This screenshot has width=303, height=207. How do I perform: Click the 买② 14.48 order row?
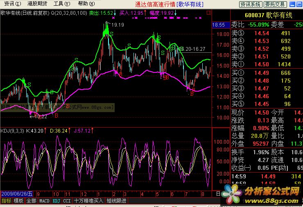267,81
